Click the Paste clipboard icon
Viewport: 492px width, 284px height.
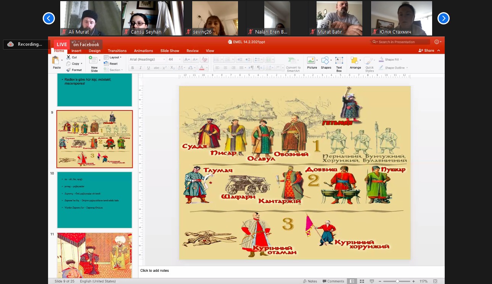tap(56, 61)
